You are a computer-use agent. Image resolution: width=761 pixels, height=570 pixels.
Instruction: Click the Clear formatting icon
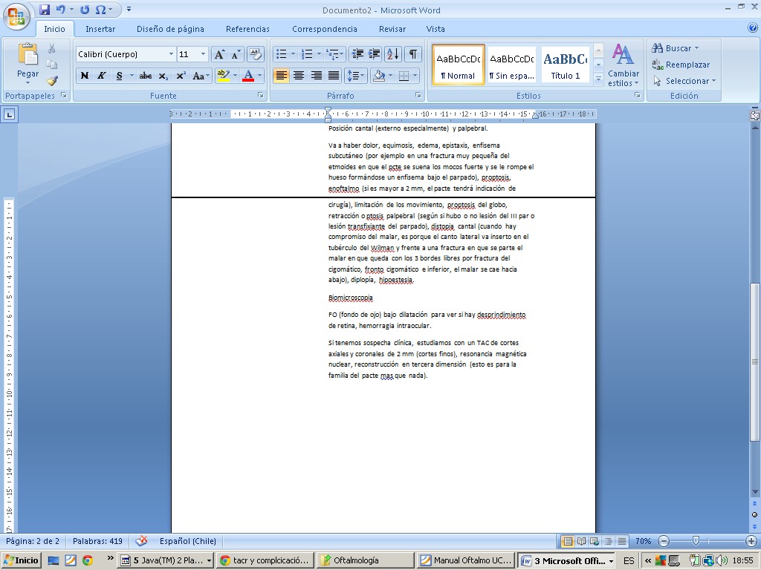(x=255, y=54)
